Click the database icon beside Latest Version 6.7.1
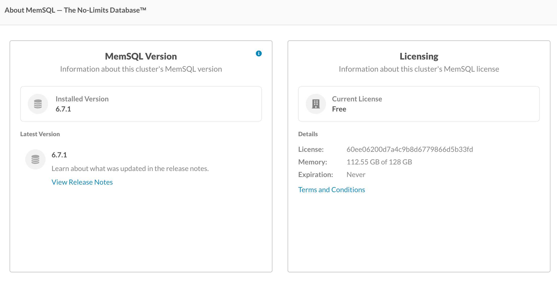The height and width of the screenshot is (288, 557). pos(35,159)
